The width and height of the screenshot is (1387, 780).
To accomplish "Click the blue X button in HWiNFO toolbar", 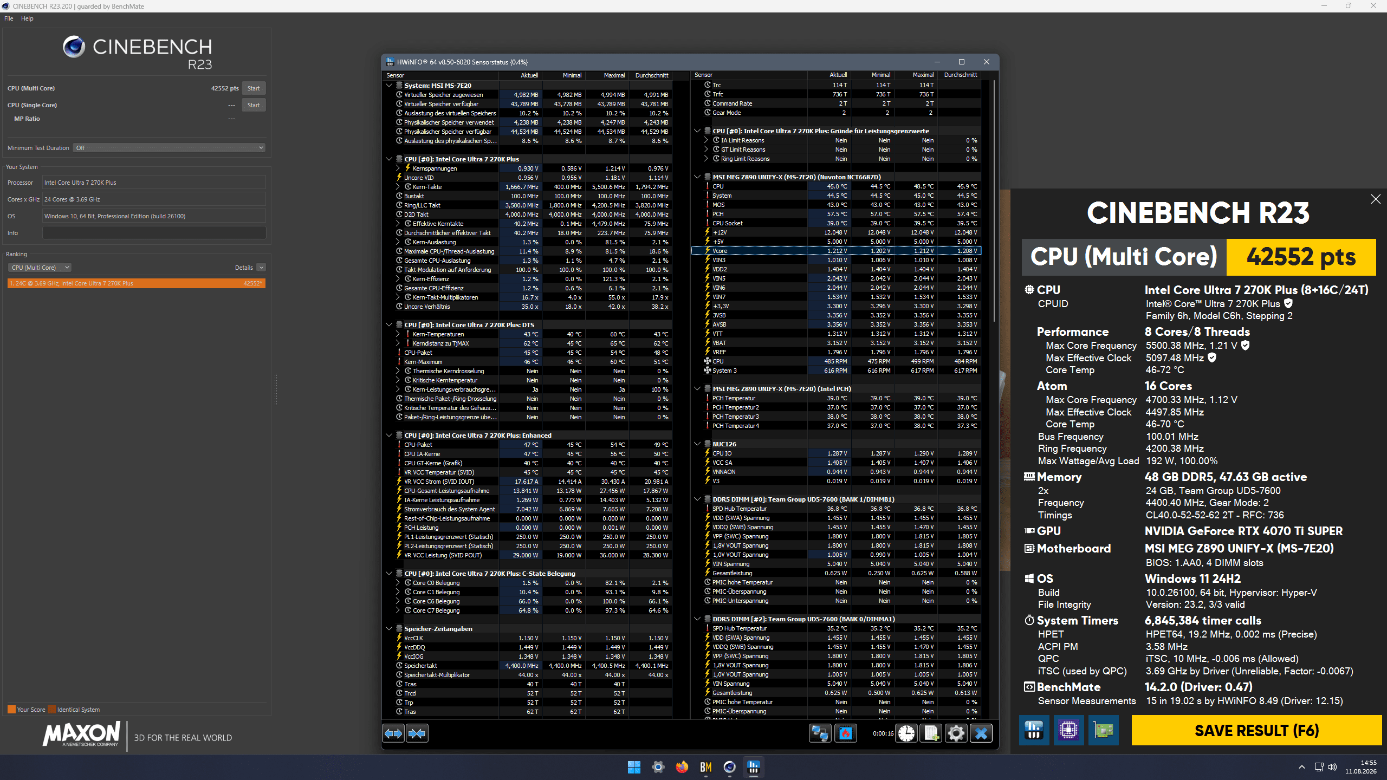I will coord(981,733).
